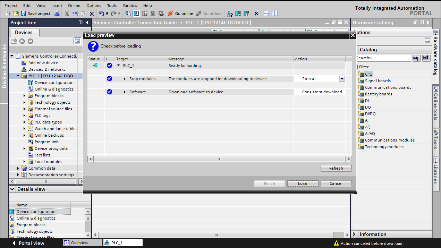The width and height of the screenshot is (441, 248).
Task: Open the Edit menu
Action: [27, 6]
